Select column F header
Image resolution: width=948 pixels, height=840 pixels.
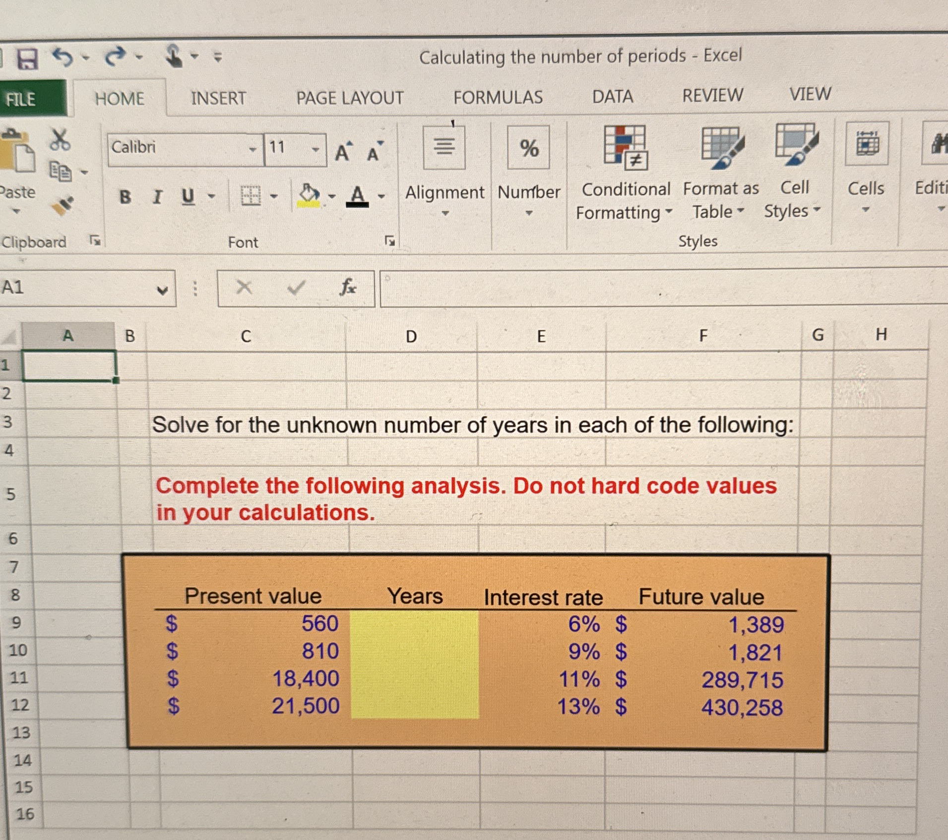pyautogui.click(x=703, y=336)
